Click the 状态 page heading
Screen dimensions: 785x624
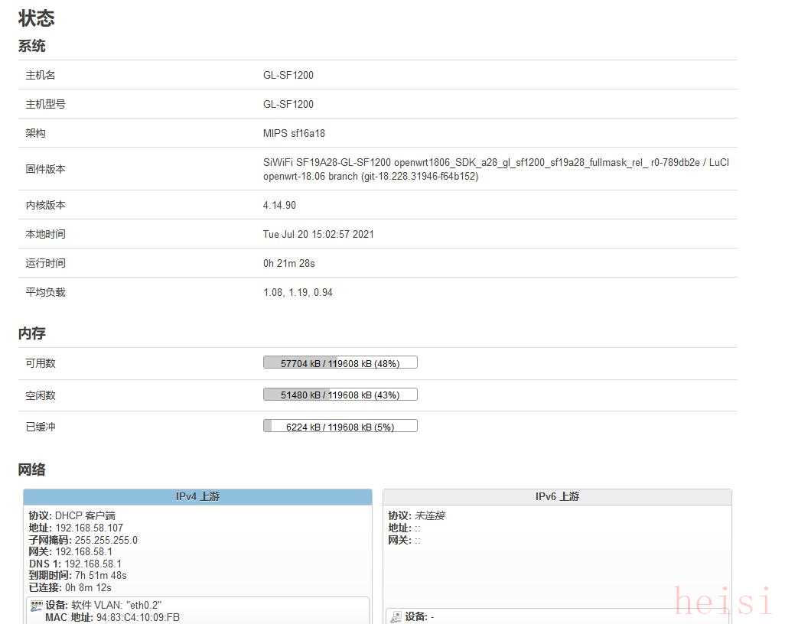point(37,18)
